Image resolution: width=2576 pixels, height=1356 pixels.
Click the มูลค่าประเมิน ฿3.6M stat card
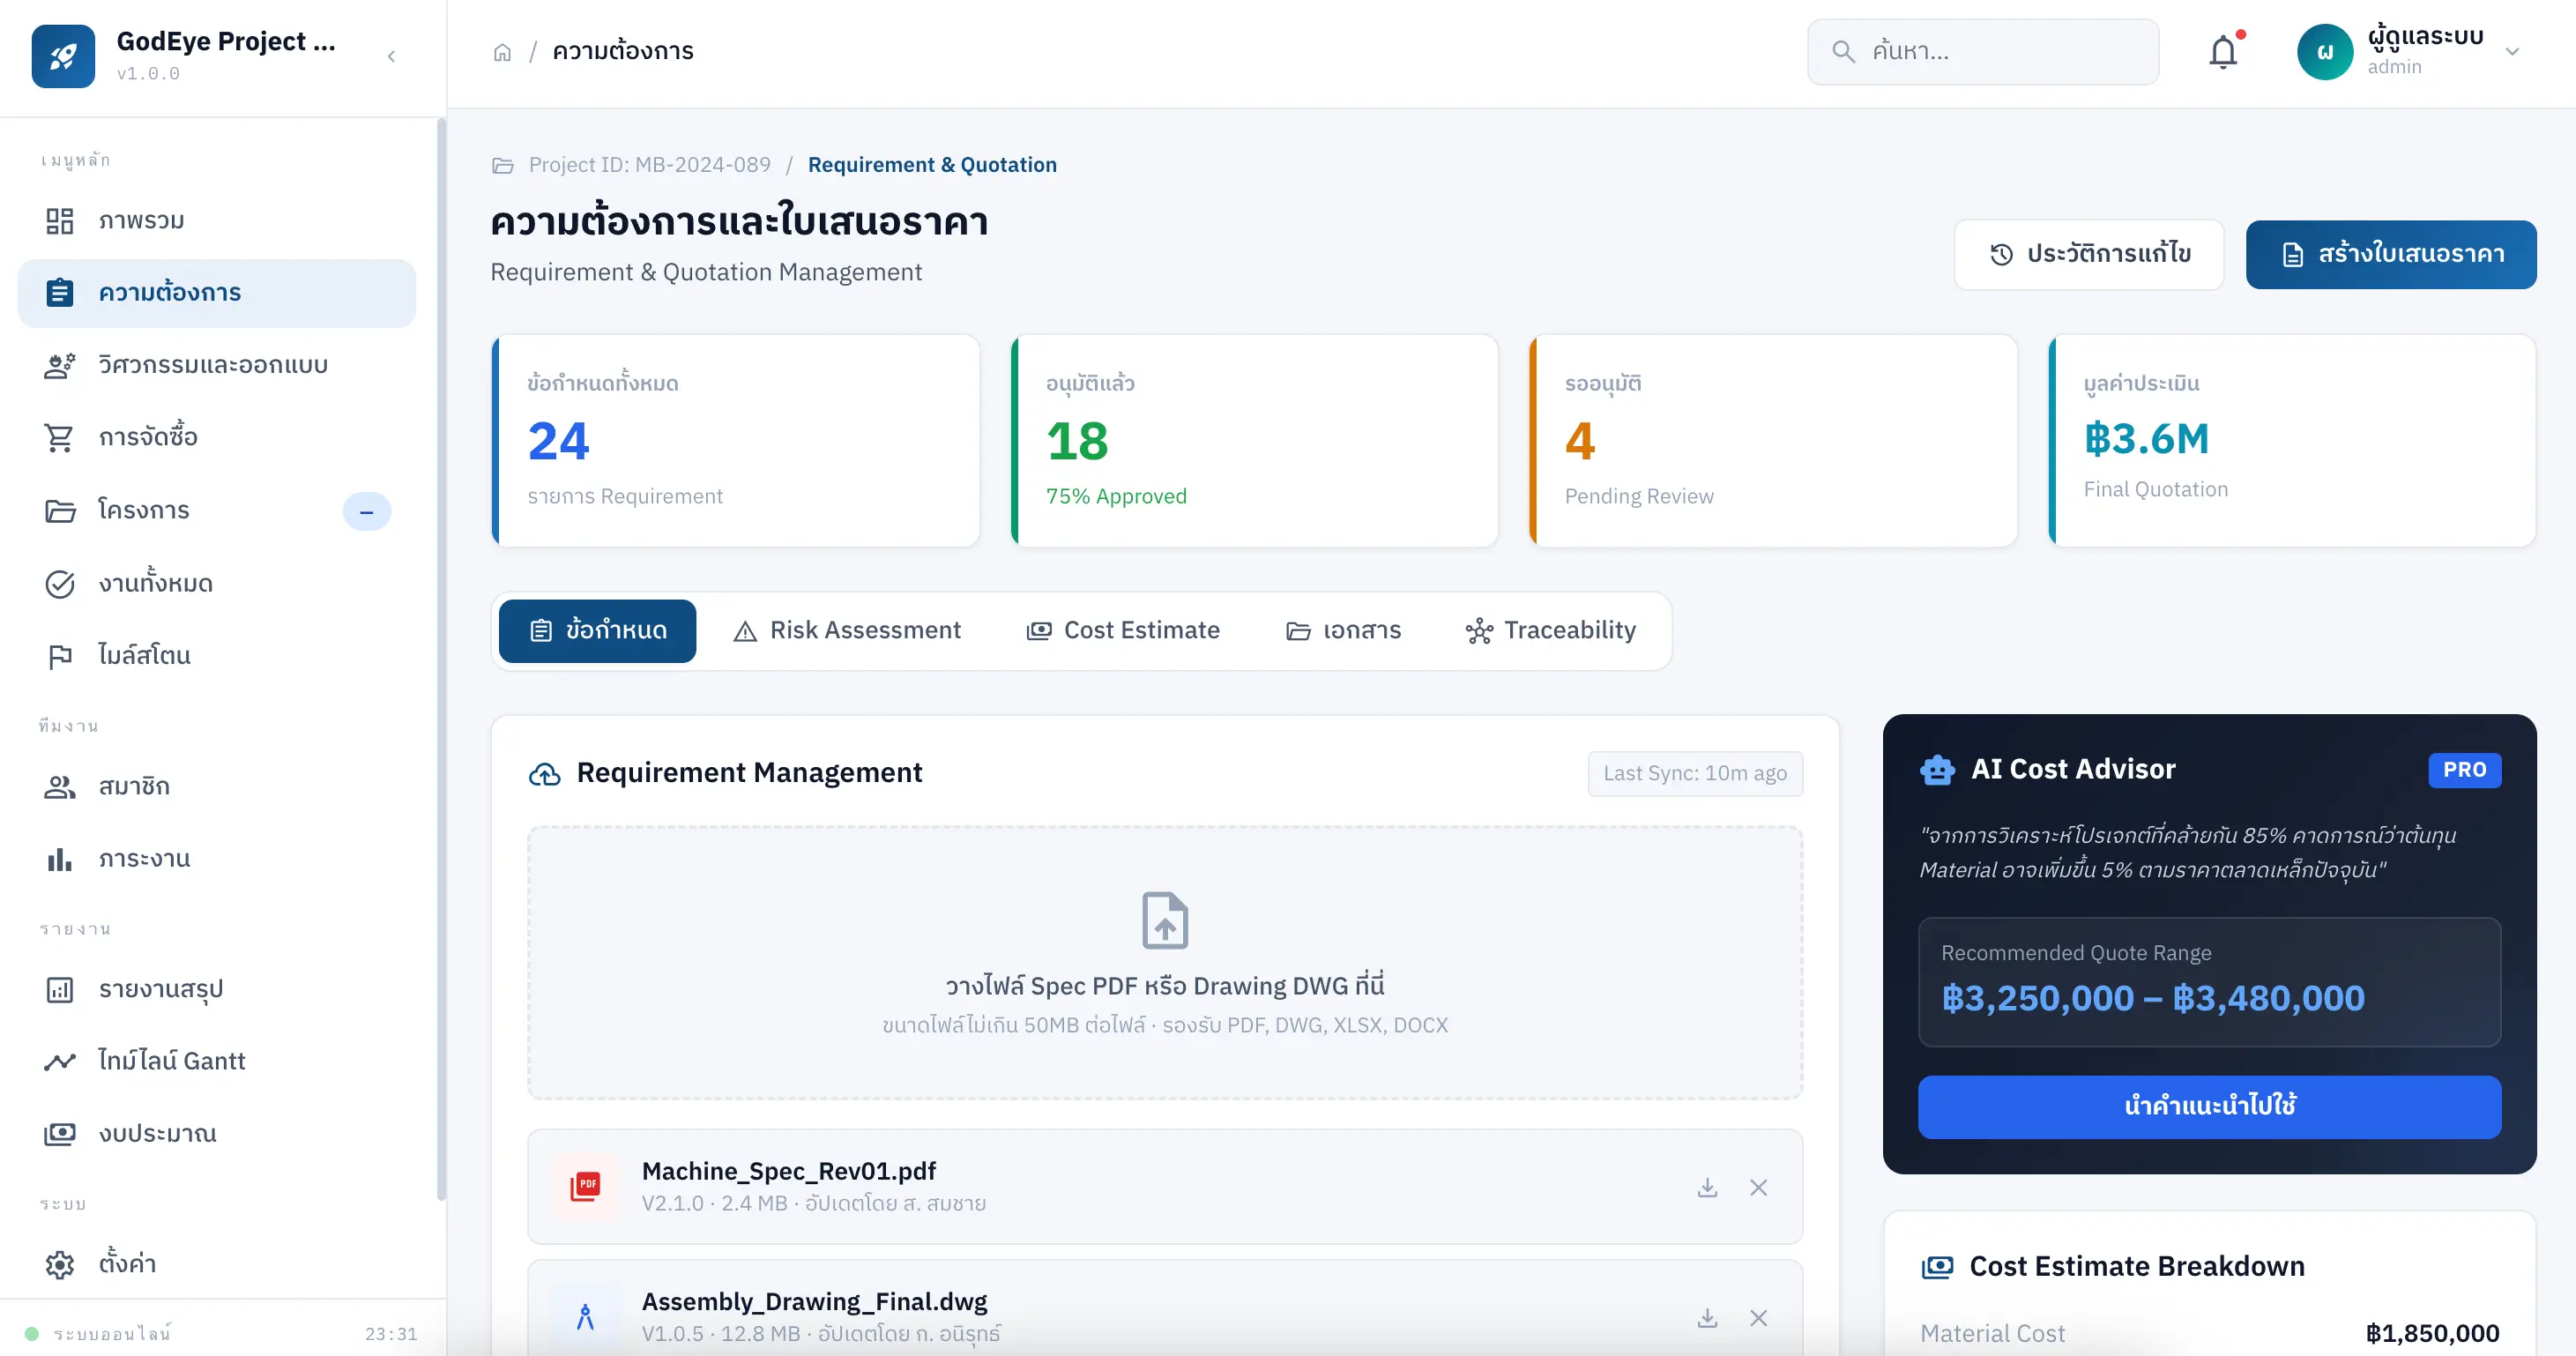(x=2292, y=440)
